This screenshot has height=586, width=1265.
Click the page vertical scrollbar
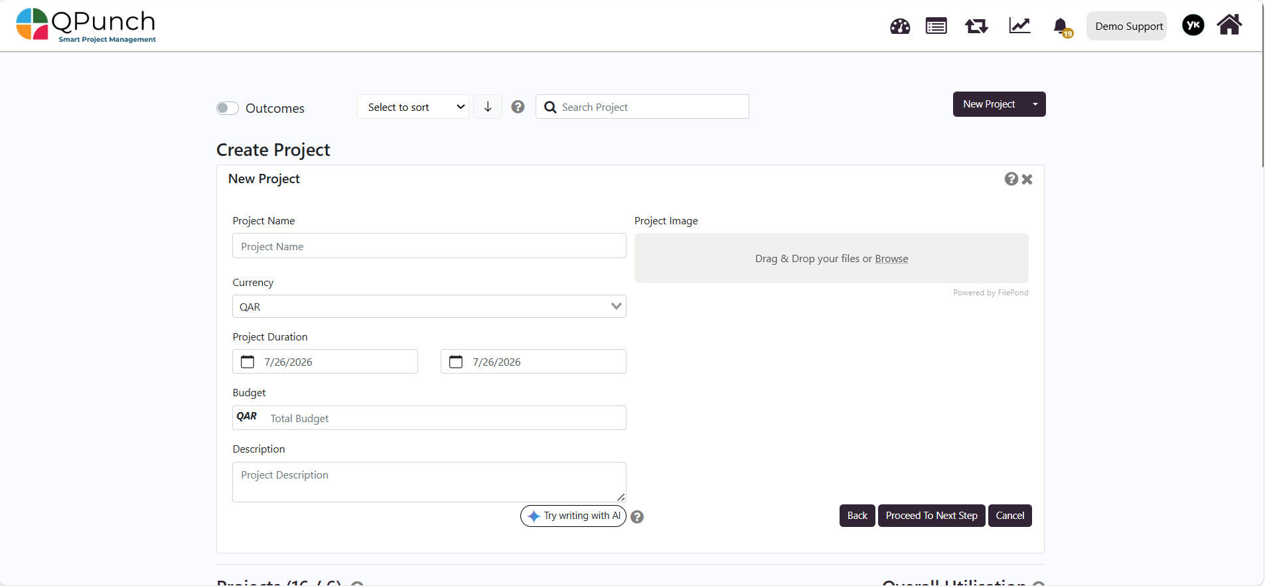point(1263,84)
